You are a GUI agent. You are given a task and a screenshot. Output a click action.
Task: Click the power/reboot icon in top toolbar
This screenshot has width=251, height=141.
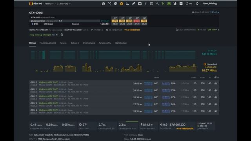pos(104,4)
